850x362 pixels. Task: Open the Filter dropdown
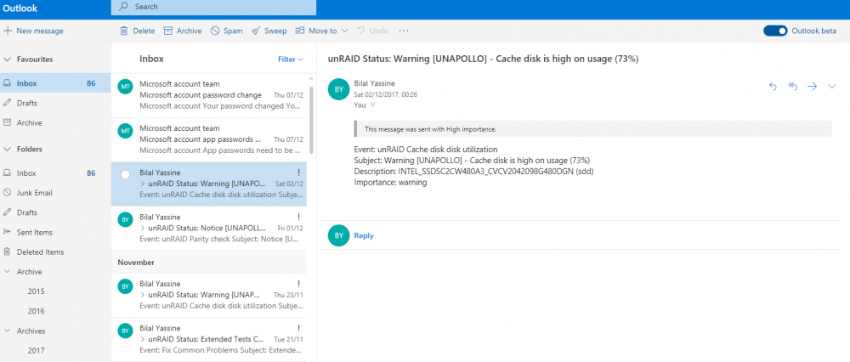click(x=291, y=59)
